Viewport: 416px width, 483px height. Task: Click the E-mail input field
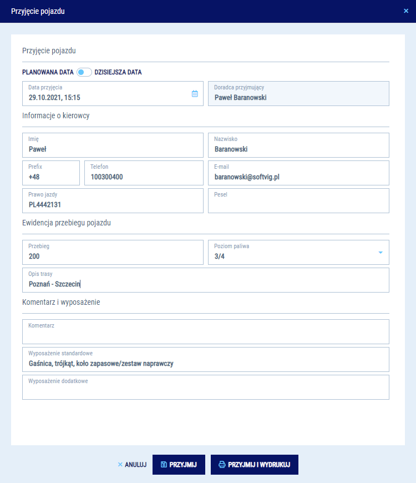[298, 173]
